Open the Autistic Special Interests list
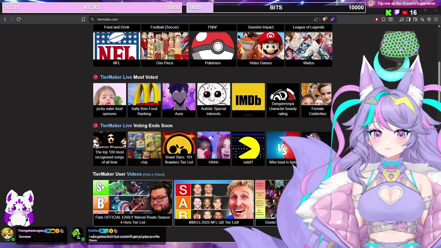 (x=214, y=100)
